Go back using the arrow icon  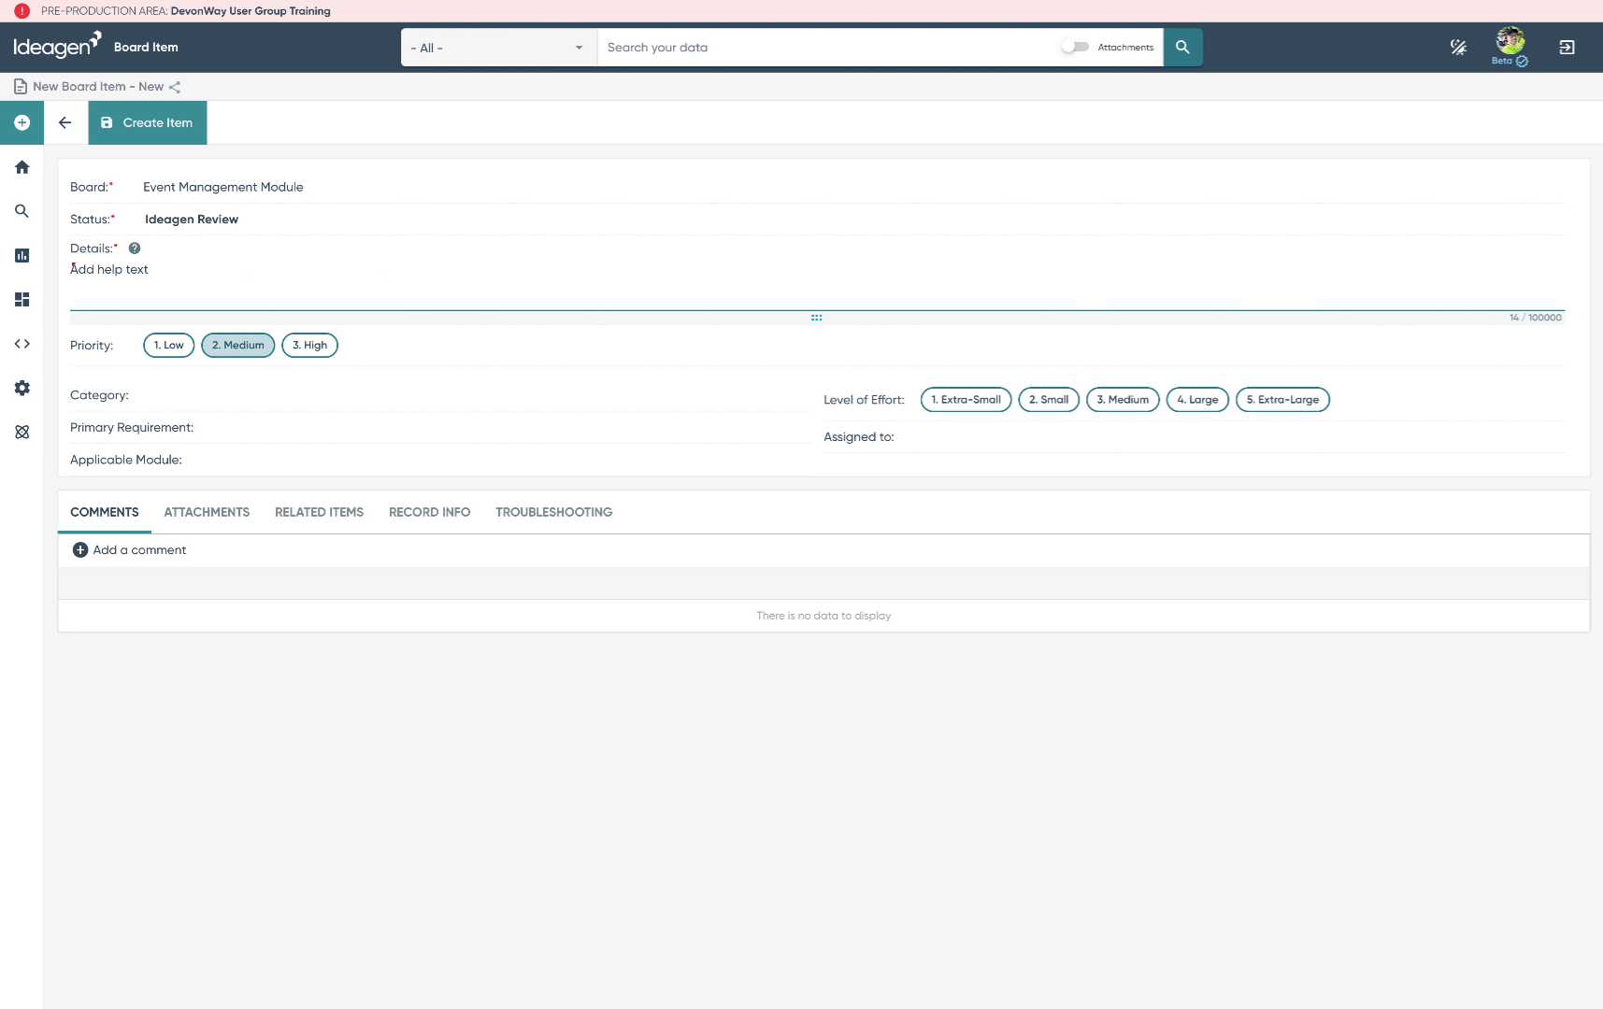coord(65,122)
